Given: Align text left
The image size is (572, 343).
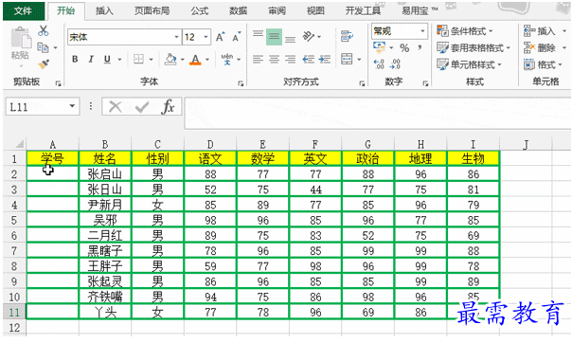Looking at the screenshot, I should pyautogui.click(x=258, y=59).
